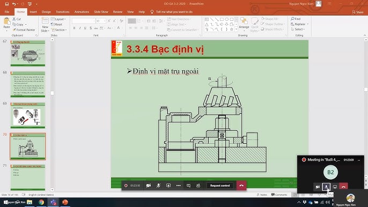Clear all text formatting
368x207 pixels.
(x=121, y=21)
